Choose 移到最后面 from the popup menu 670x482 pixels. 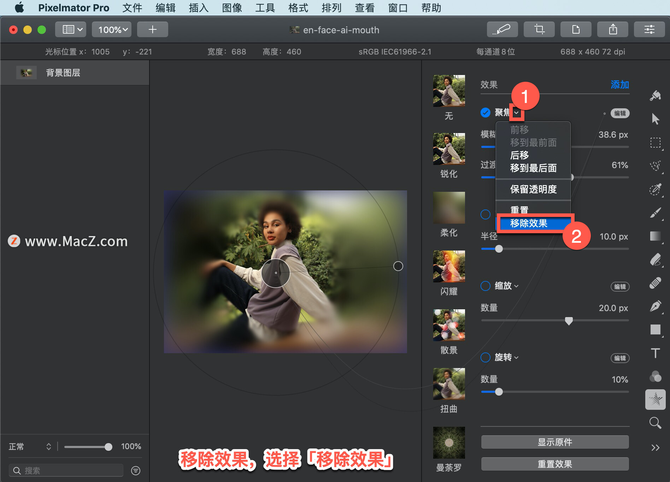tap(534, 168)
